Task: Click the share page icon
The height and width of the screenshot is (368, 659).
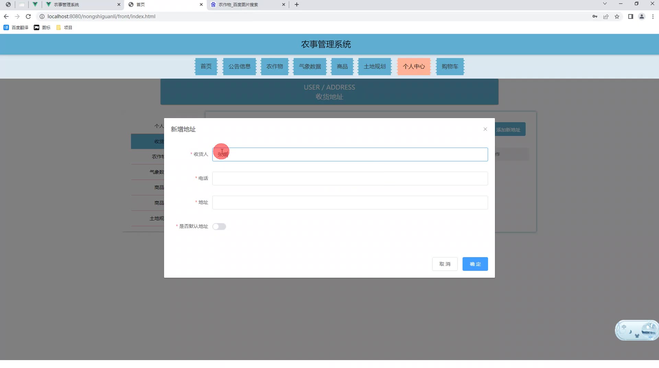Action: point(606,16)
